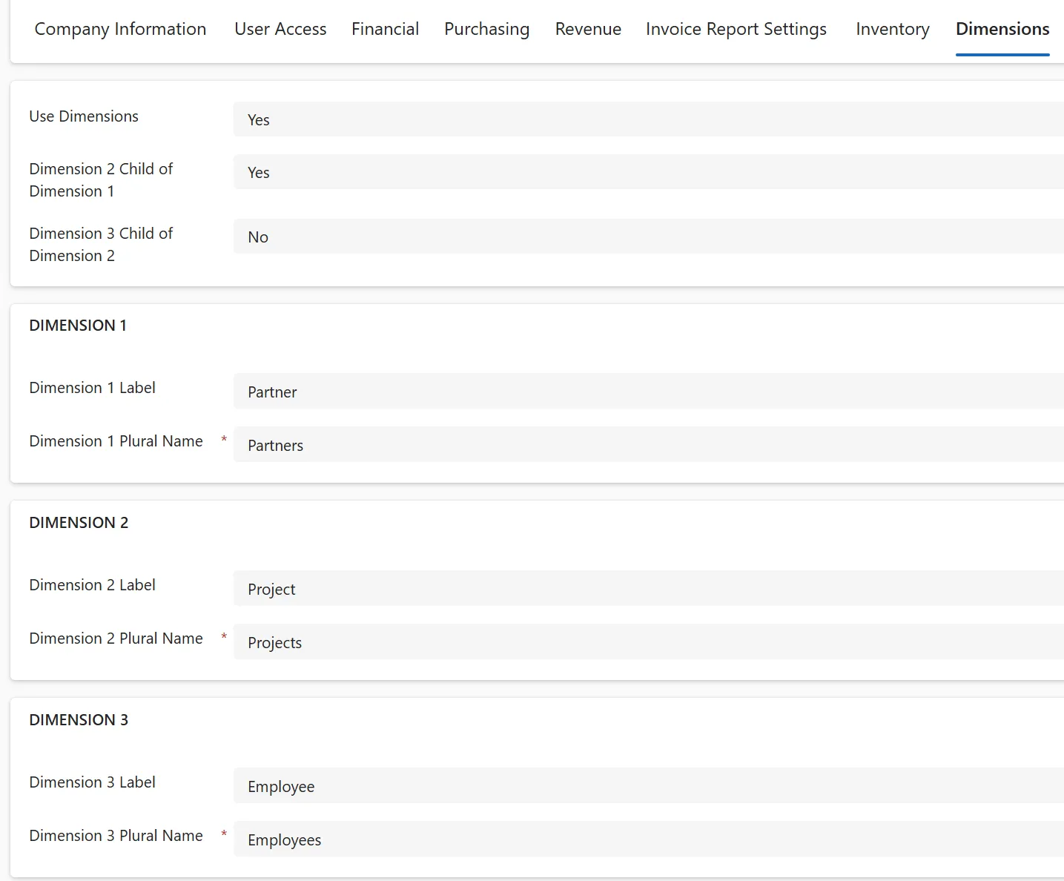Open the Use Dimensions dropdown
This screenshot has height=881, width=1064.
point(649,119)
